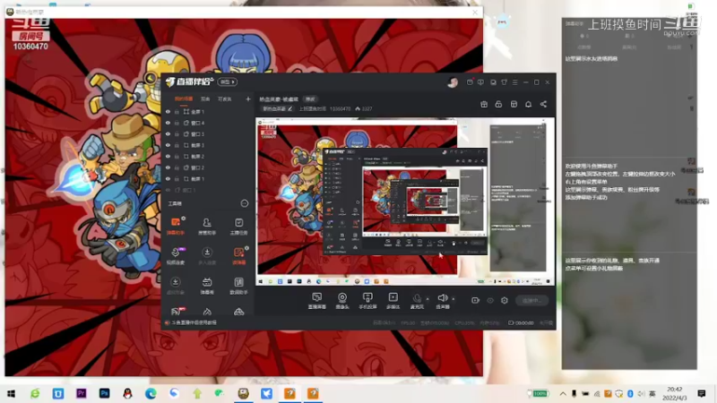Lock the 全屏 1 source layer
The image size is (717, 403).
pyautogui.click(x=177, y=111)
